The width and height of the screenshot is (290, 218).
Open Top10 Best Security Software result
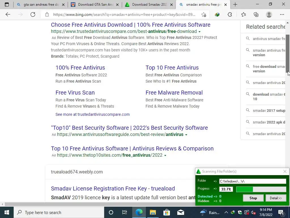129,128
